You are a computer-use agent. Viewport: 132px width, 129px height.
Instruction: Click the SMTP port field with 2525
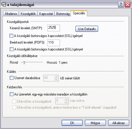point(54,28)
